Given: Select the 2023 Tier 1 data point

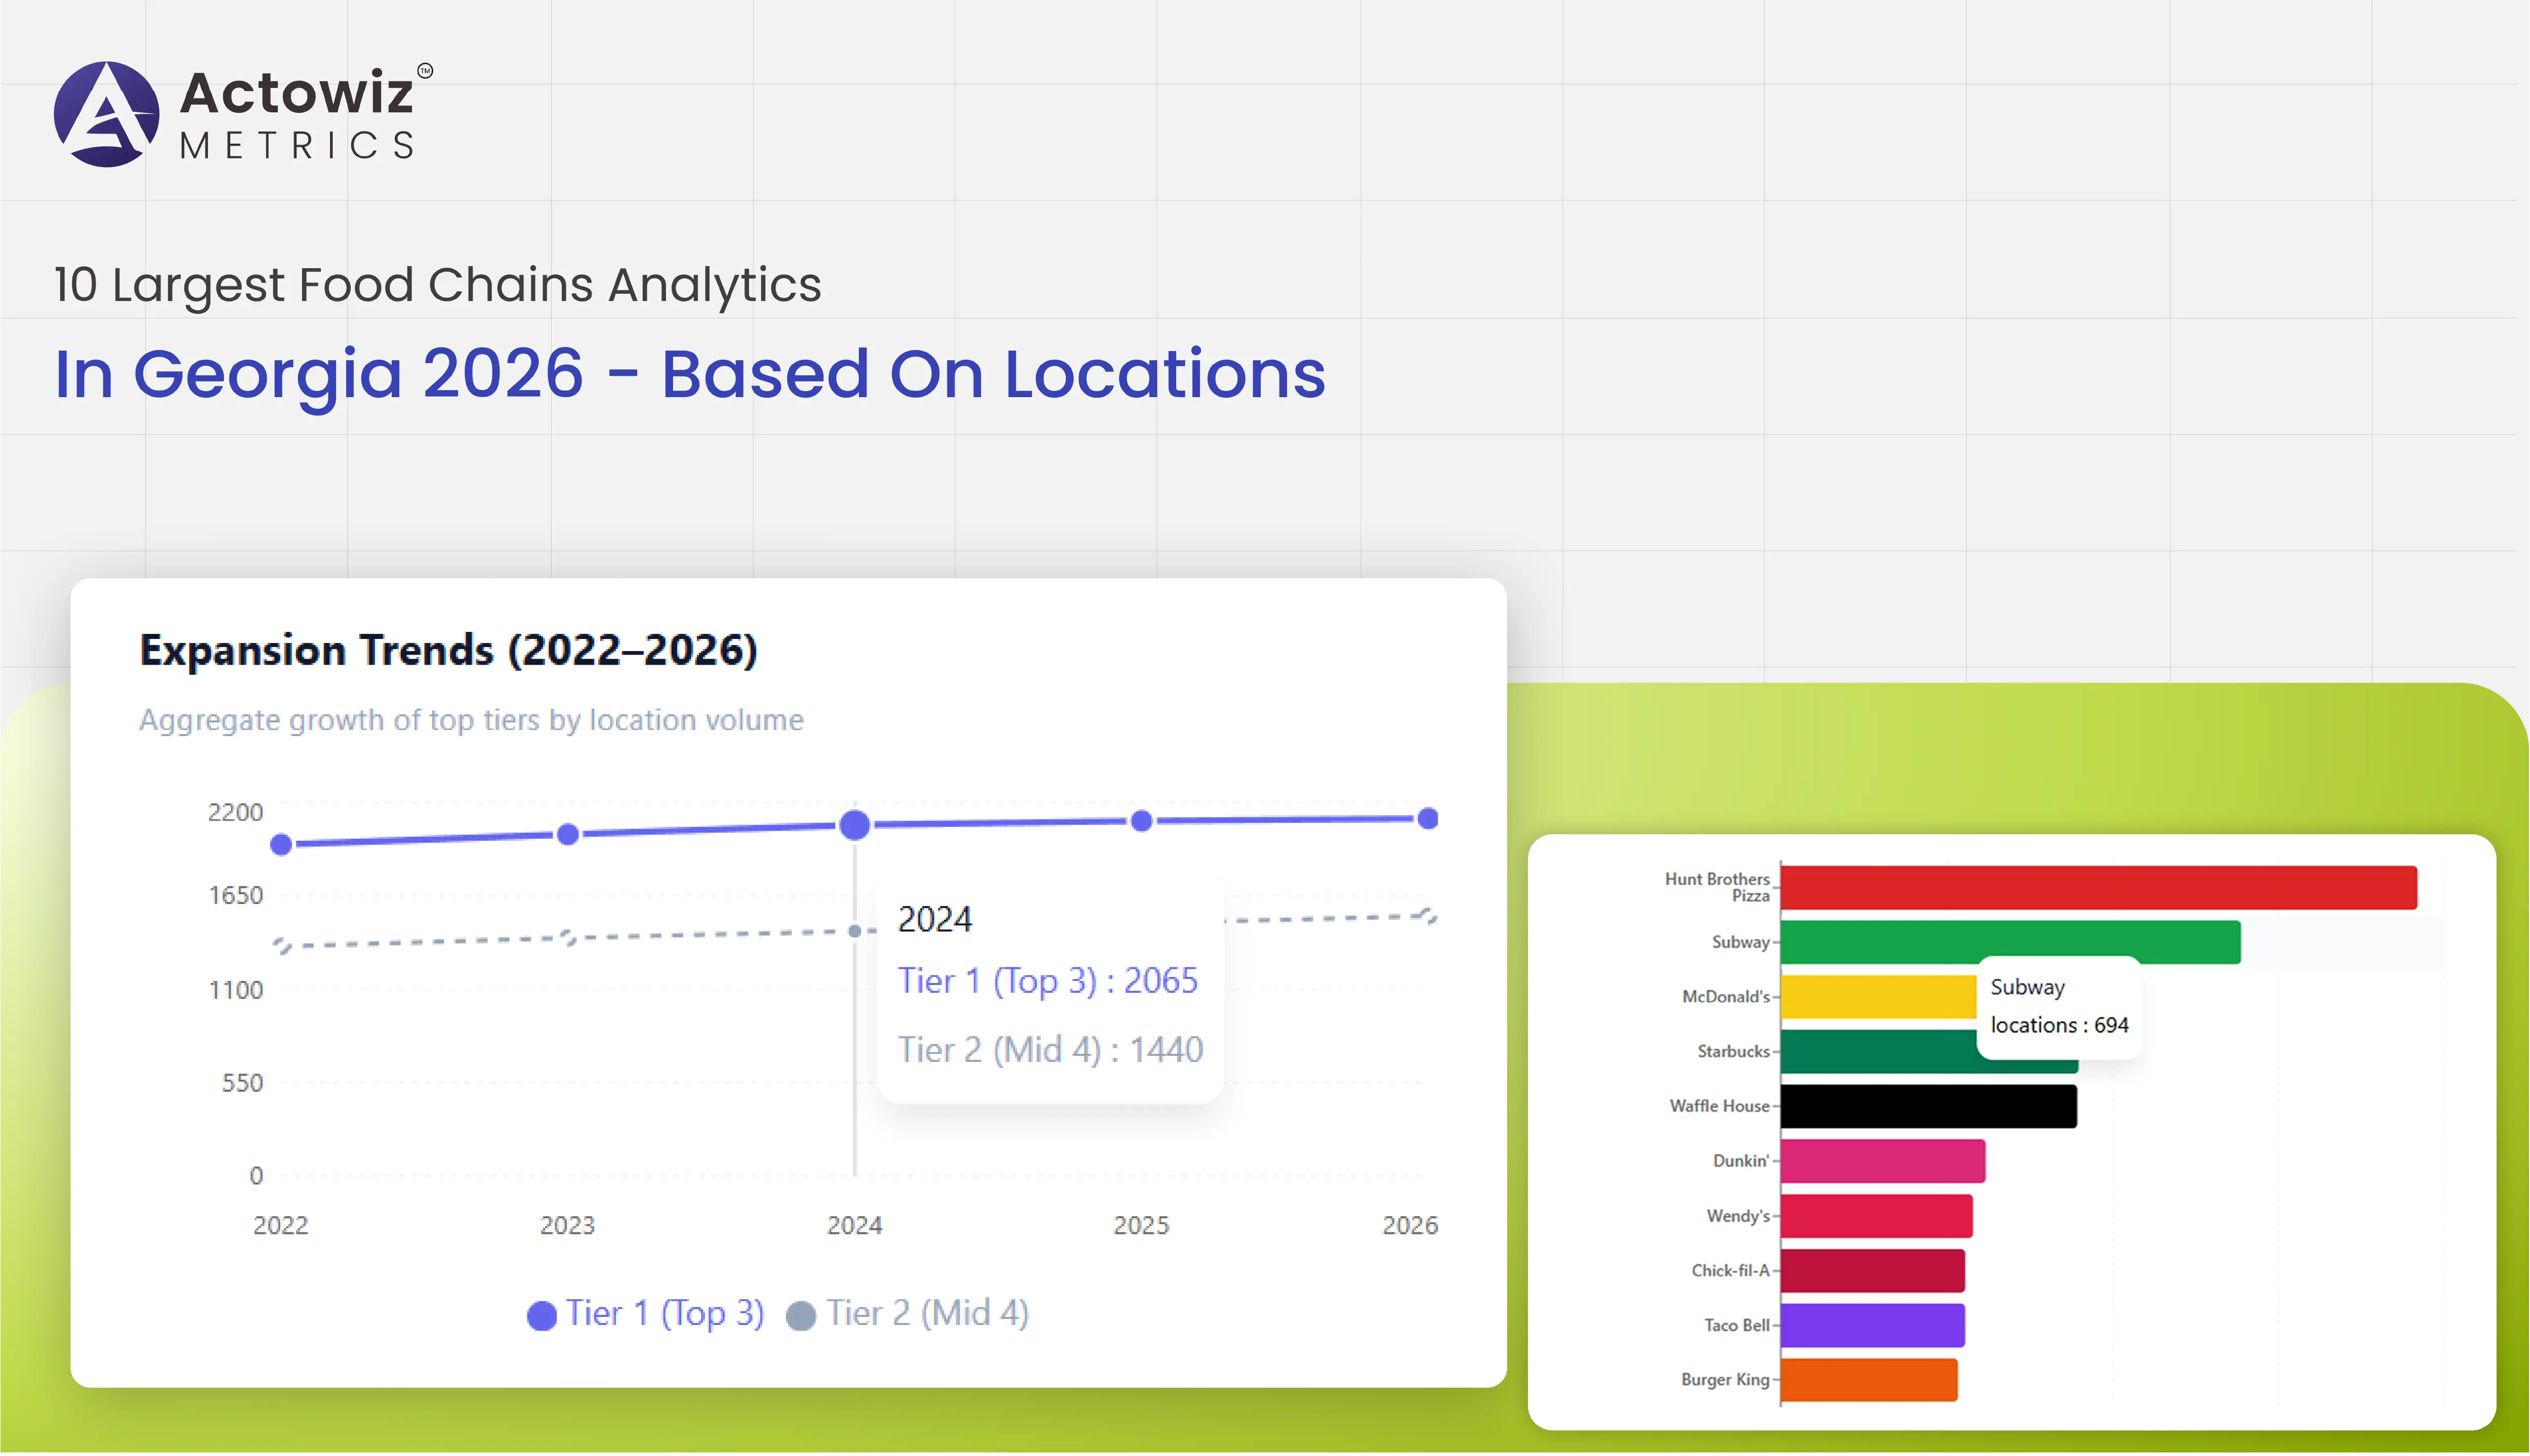Looking at the screenshot, I should pyautogui.click(x=567, y=834).
